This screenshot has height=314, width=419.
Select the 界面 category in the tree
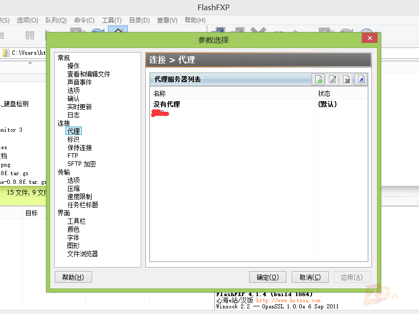click(x=63, y=213)
